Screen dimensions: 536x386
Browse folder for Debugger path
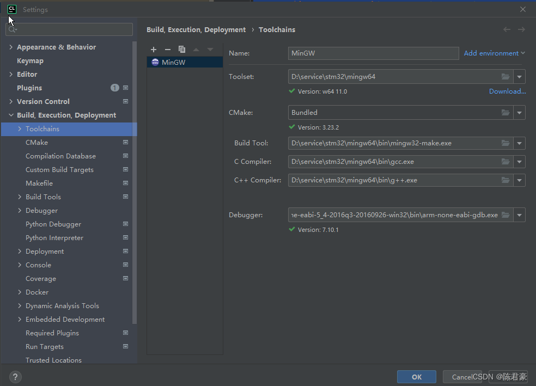point(505,215)
